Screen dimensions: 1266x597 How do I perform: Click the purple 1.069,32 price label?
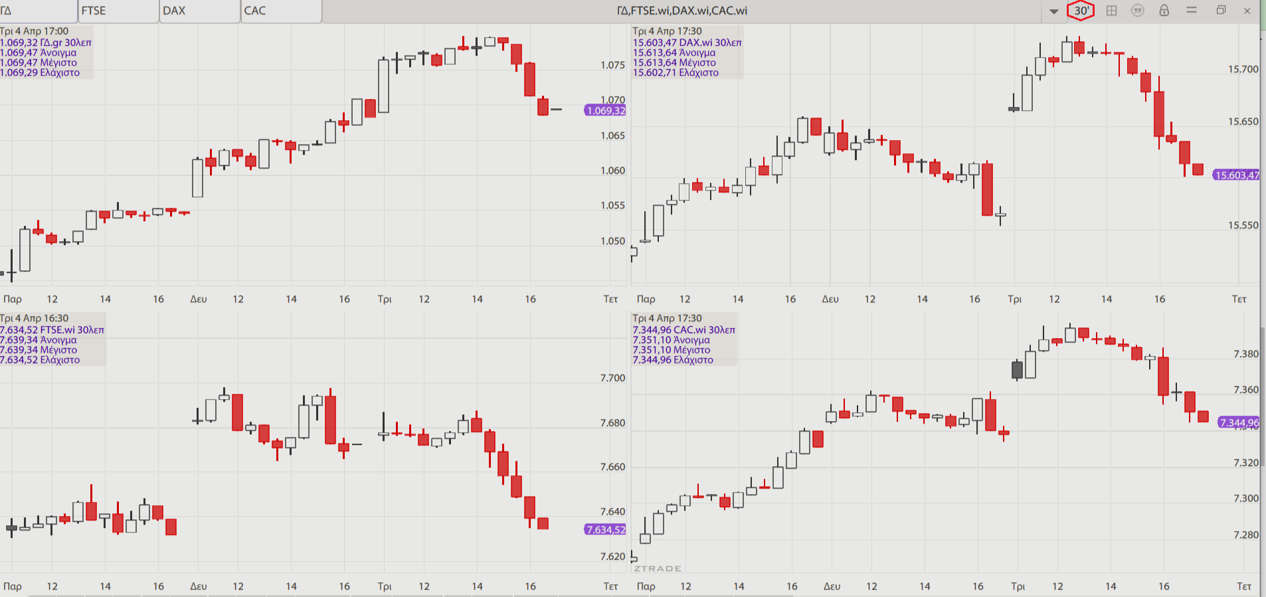(x=605, y=111)
